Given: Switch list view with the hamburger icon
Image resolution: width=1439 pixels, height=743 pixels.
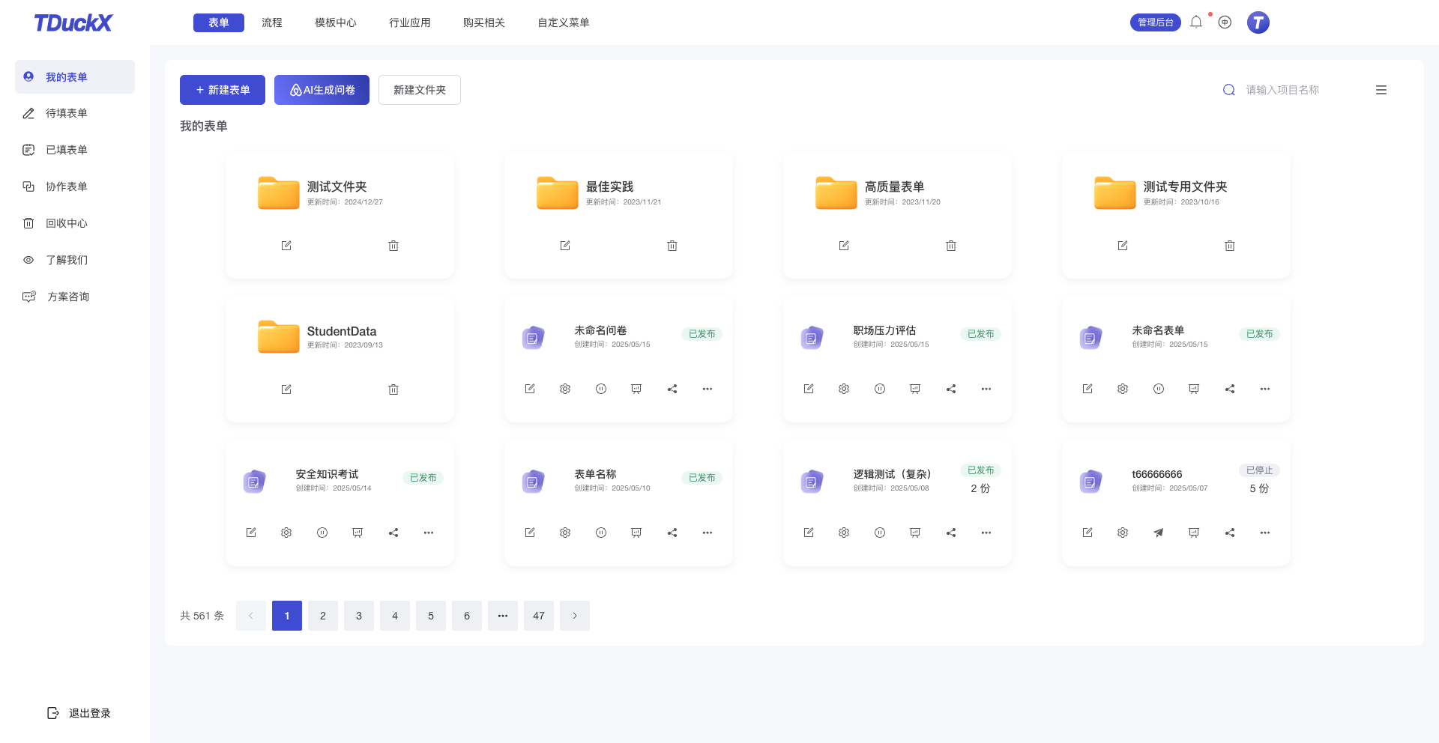Looking at the screenshot, I should (x=1381, y=90).
